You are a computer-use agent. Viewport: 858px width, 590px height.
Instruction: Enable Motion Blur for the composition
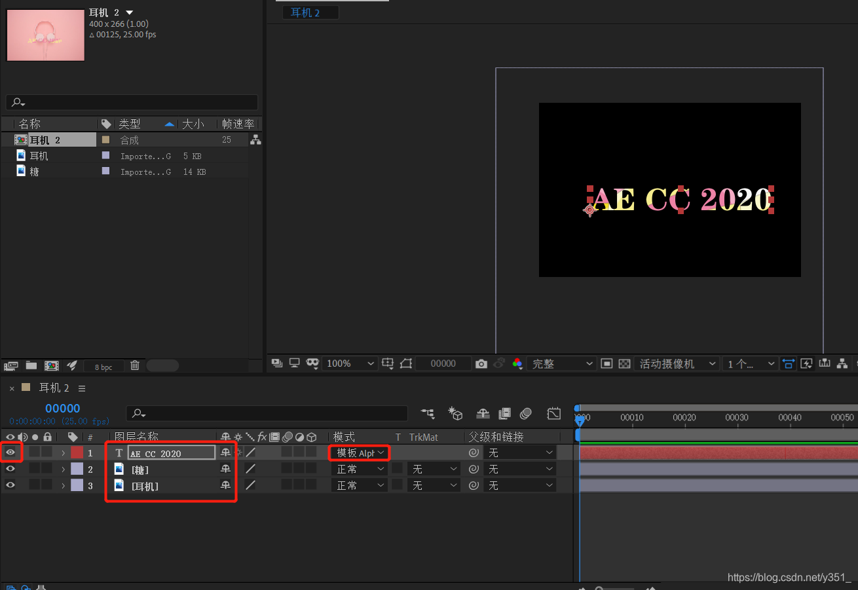tap(526, 413)
